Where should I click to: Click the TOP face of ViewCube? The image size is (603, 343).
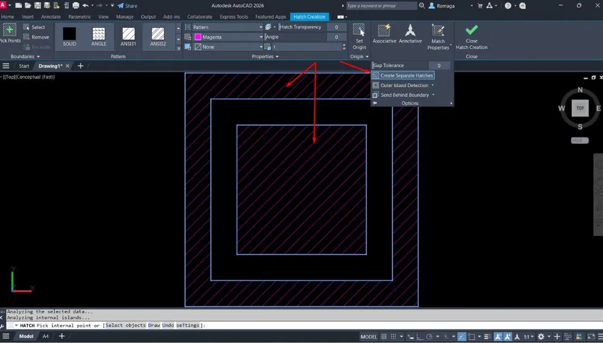[x=580, y=108]
